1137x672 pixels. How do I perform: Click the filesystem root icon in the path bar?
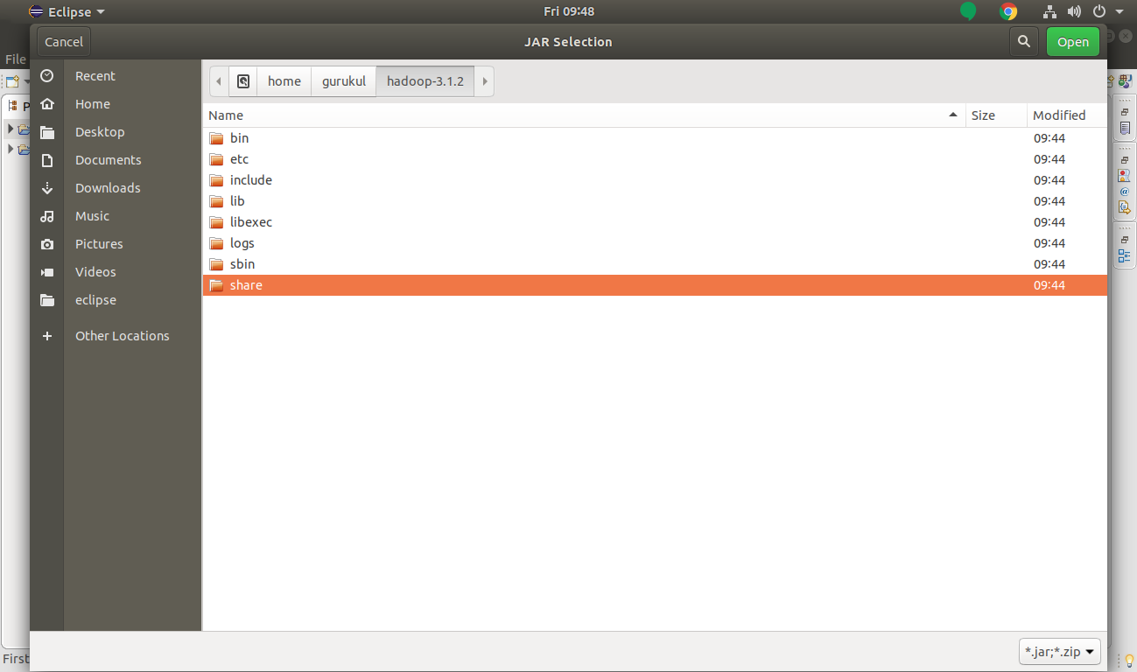coord(243,81)
